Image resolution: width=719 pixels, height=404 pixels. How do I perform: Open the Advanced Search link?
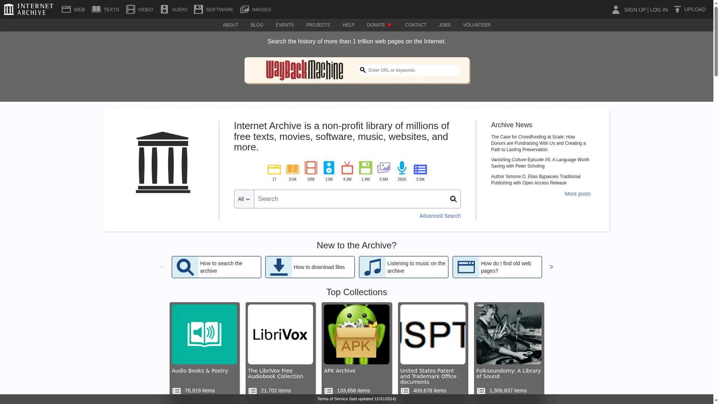pyautogui.click(x=440, y=216)
